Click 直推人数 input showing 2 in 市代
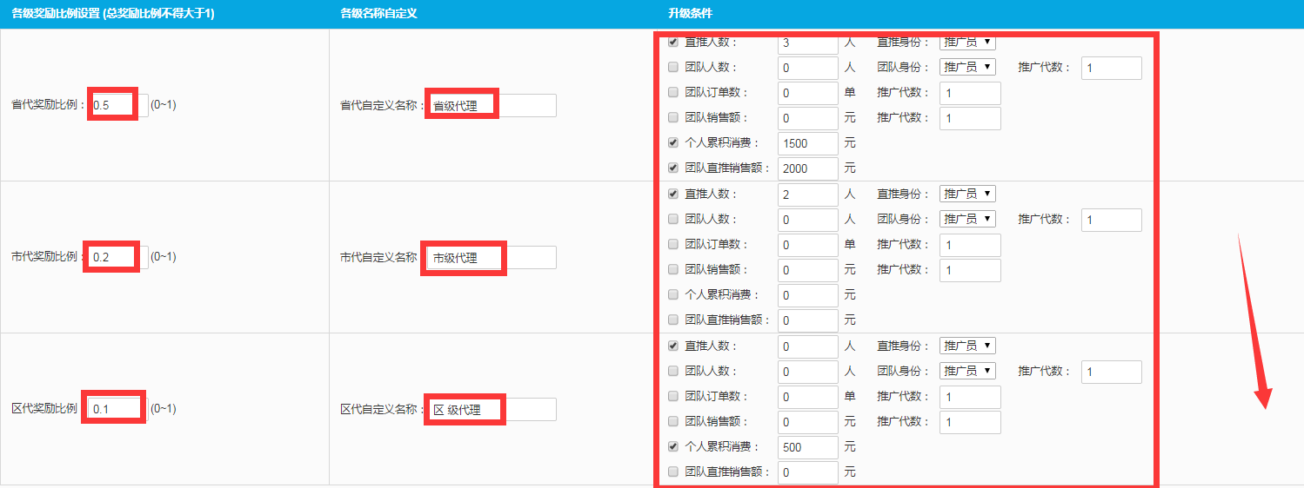Viewport: 1304px width, 488px height. pyautogui.click(x=807, y=195)
